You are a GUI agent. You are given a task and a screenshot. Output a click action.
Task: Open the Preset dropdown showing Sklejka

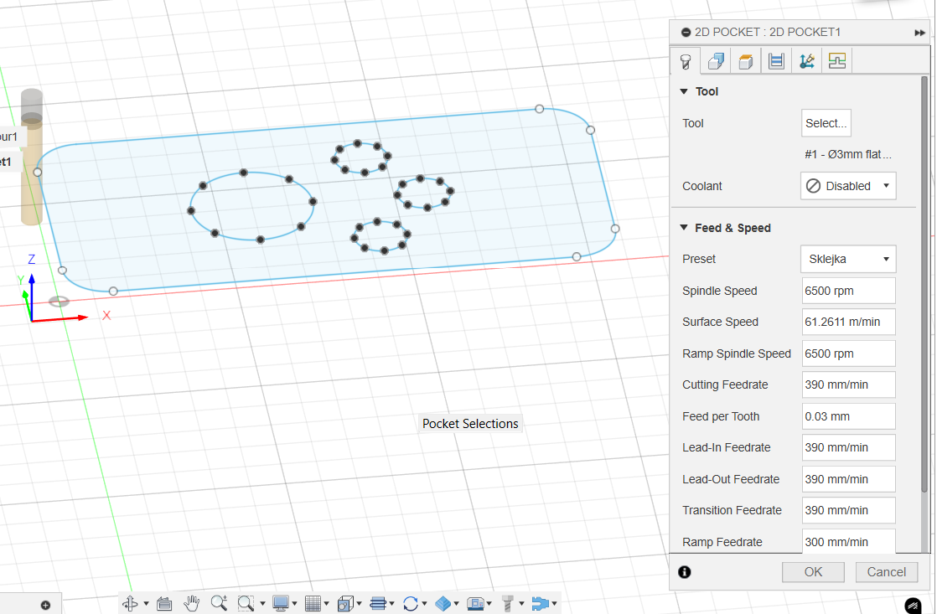848,259
